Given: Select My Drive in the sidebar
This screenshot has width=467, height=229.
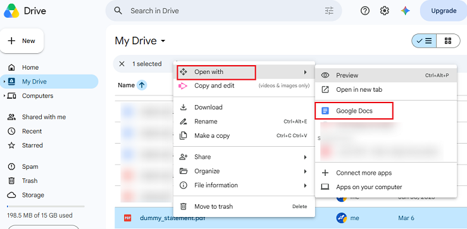Looking at the screenshot, I should point(49,82).
